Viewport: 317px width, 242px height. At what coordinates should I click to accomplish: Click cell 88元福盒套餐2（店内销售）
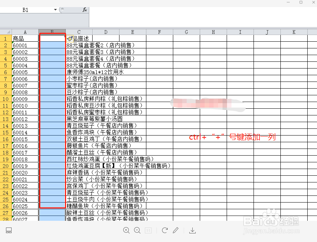click(100, 45)
